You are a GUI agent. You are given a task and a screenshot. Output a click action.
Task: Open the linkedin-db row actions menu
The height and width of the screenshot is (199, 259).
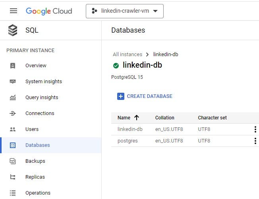[x=255, y=129]
